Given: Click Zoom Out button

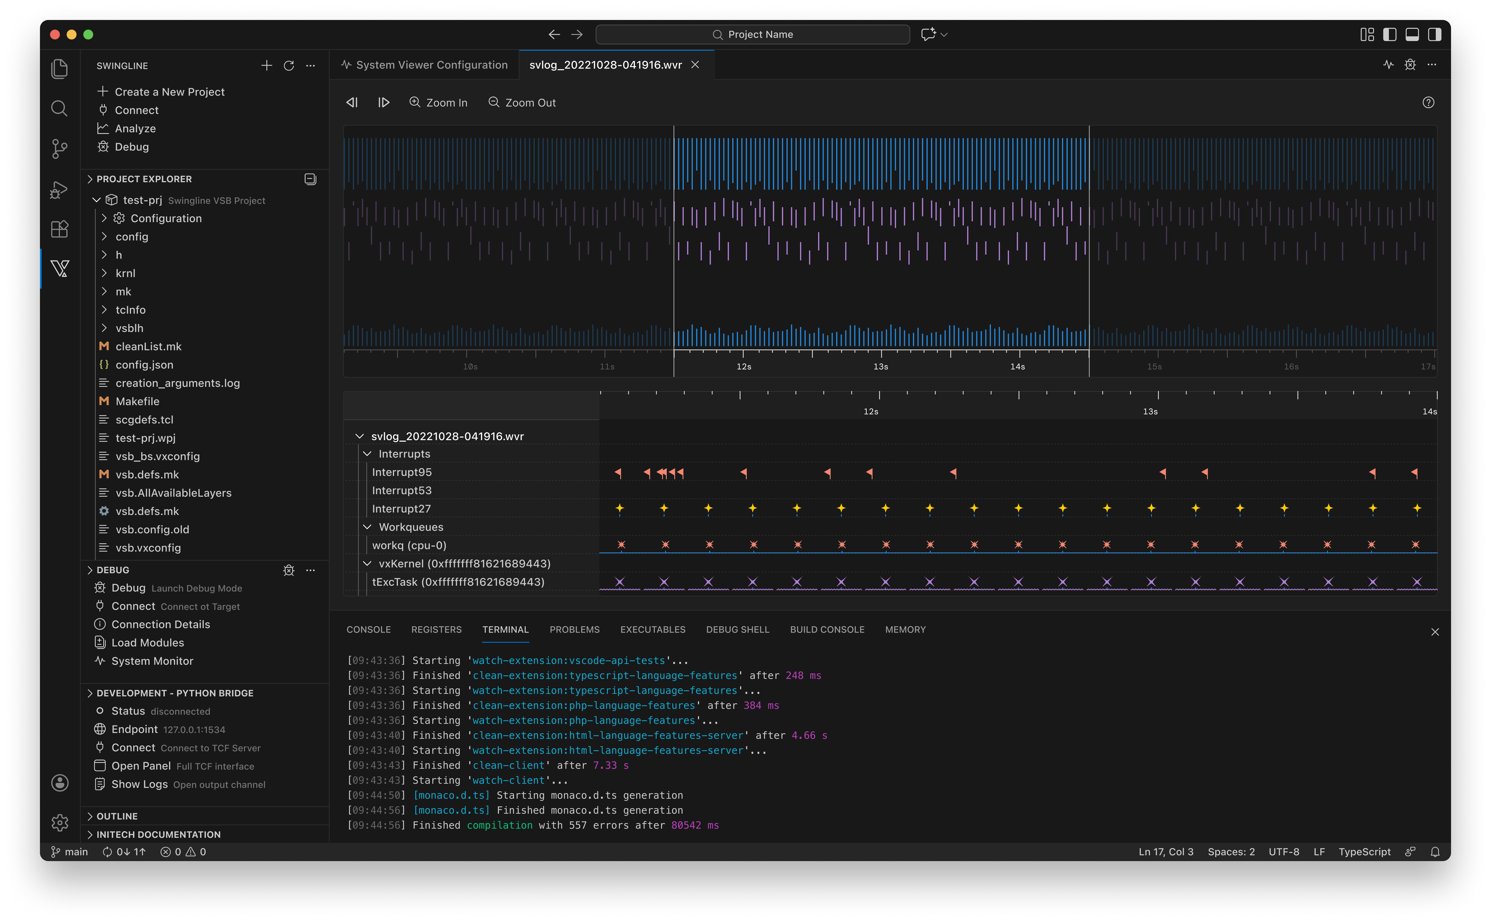Looking at the screenshot, I should [522, 102].
